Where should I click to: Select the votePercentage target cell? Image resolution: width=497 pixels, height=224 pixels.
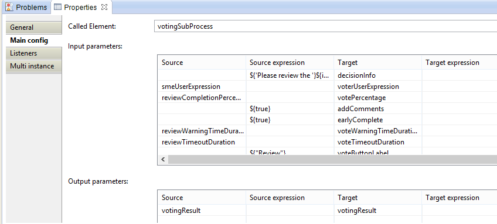(x=377, y=98)
